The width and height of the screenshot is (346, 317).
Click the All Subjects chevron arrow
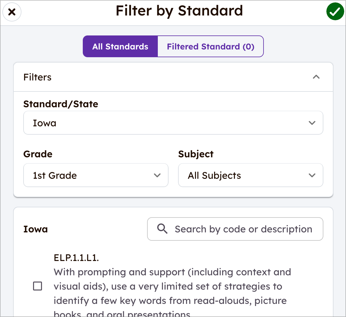[312, 175]
